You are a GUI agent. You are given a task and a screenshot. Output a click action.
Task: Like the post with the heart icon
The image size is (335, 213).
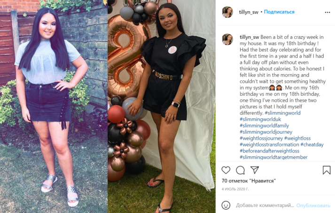226,170
